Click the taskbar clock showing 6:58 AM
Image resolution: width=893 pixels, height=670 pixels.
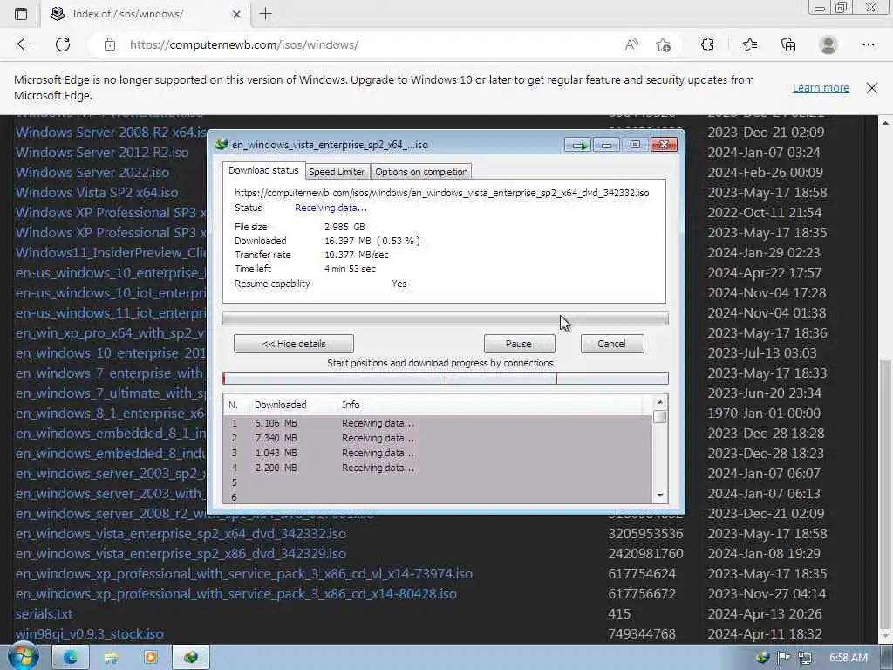pos(849,658)
